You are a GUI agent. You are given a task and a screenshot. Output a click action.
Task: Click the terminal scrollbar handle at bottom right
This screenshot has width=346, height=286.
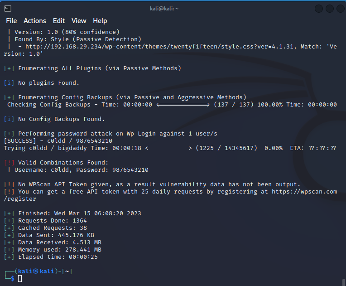[344, 282]
